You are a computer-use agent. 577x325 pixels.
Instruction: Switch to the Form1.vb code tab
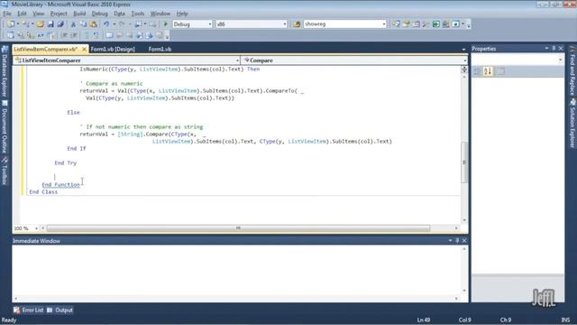tap(160, 49)
